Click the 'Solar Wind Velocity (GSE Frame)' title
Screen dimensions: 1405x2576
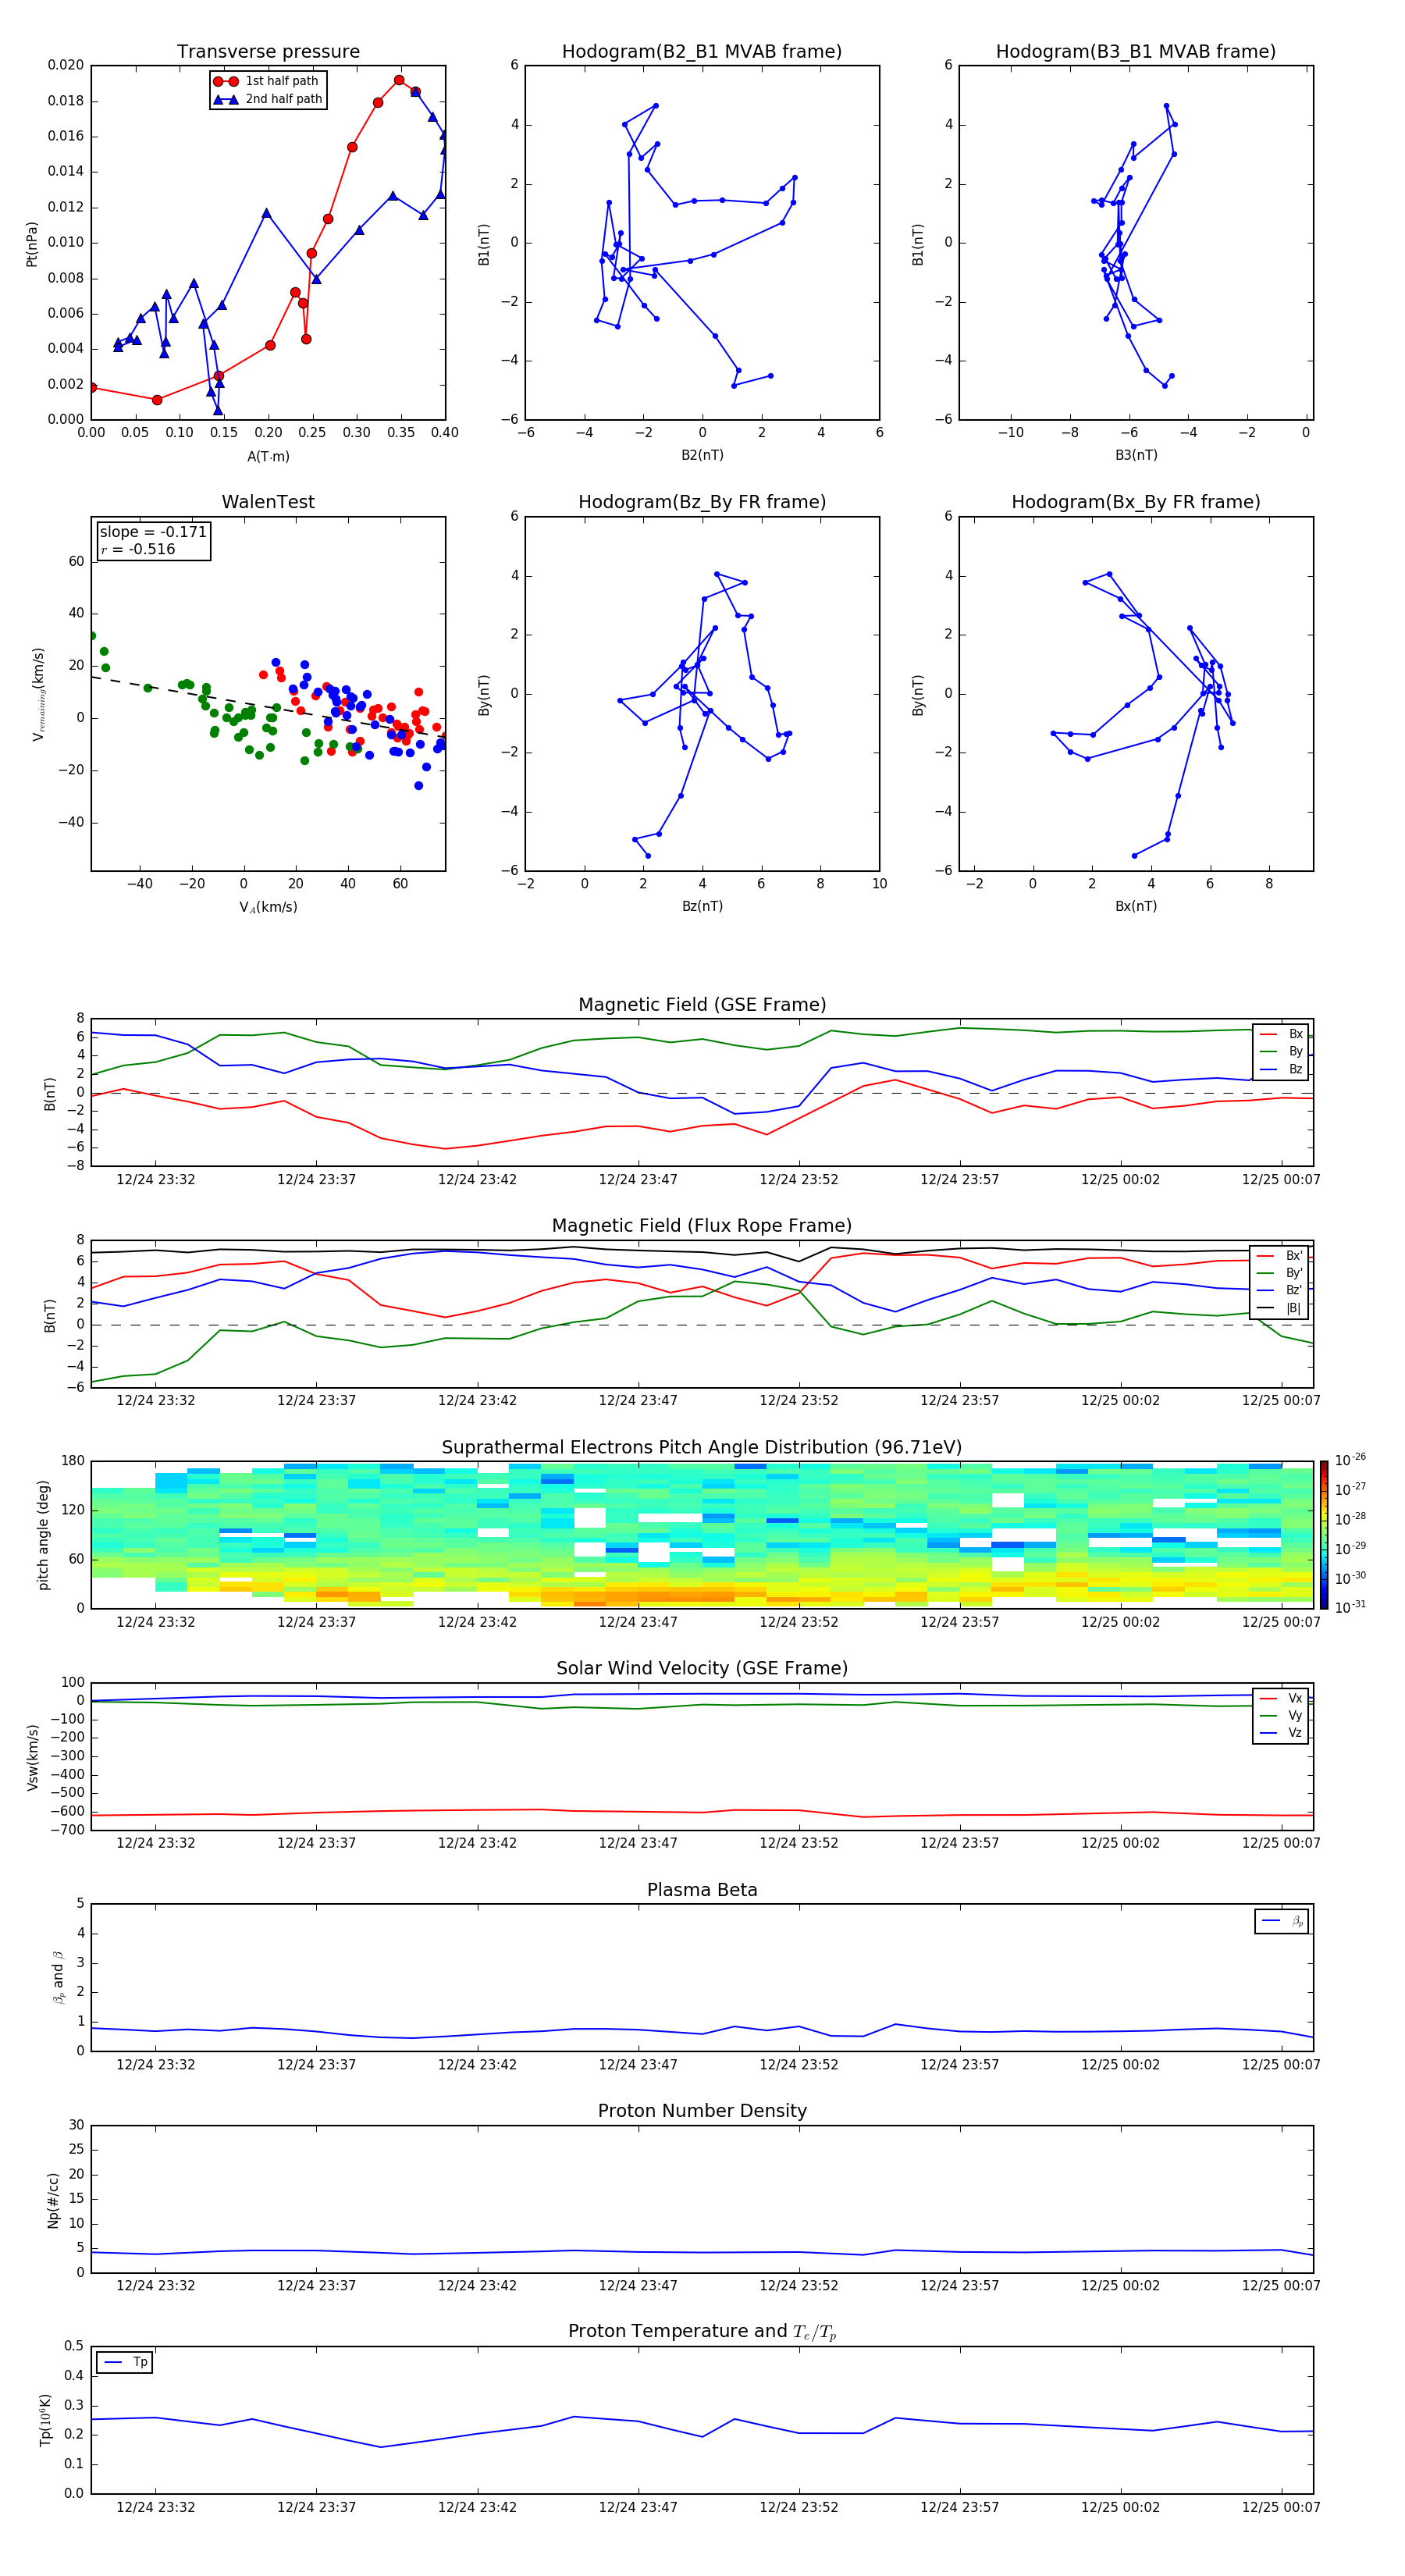coord(702,1668)
